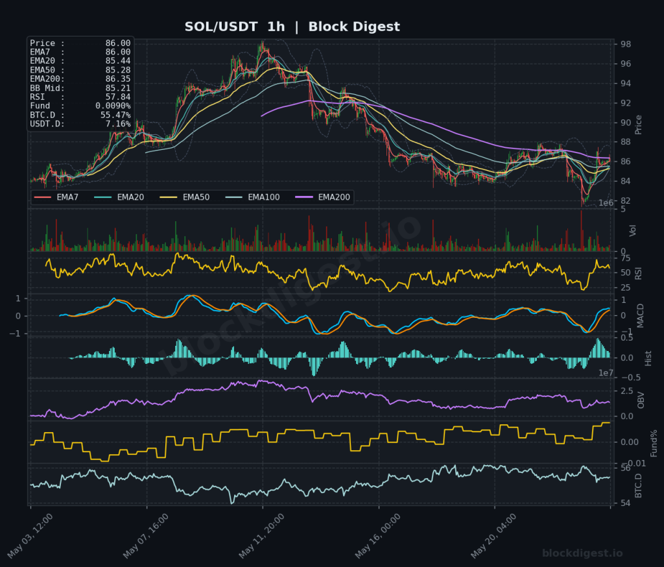Screen dimensions: 664x567
Task: Click the 94 tick on the price axis
Action: coord(626,84)
